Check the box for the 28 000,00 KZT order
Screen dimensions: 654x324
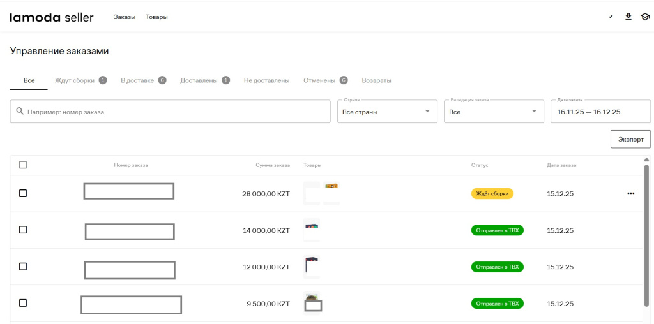(x=23, y=193)
